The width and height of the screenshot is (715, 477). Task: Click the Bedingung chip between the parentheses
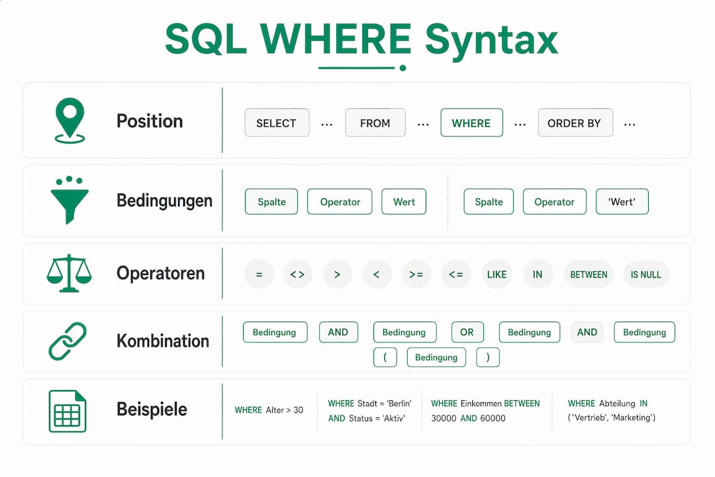click(436, 357)
